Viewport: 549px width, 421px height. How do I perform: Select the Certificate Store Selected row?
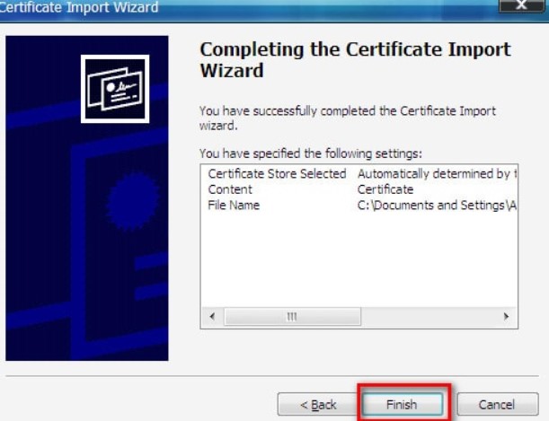click(359, 173)
